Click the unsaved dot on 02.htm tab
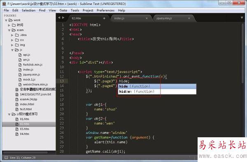This screenshot has width=247, height=162. click(104, 19)
